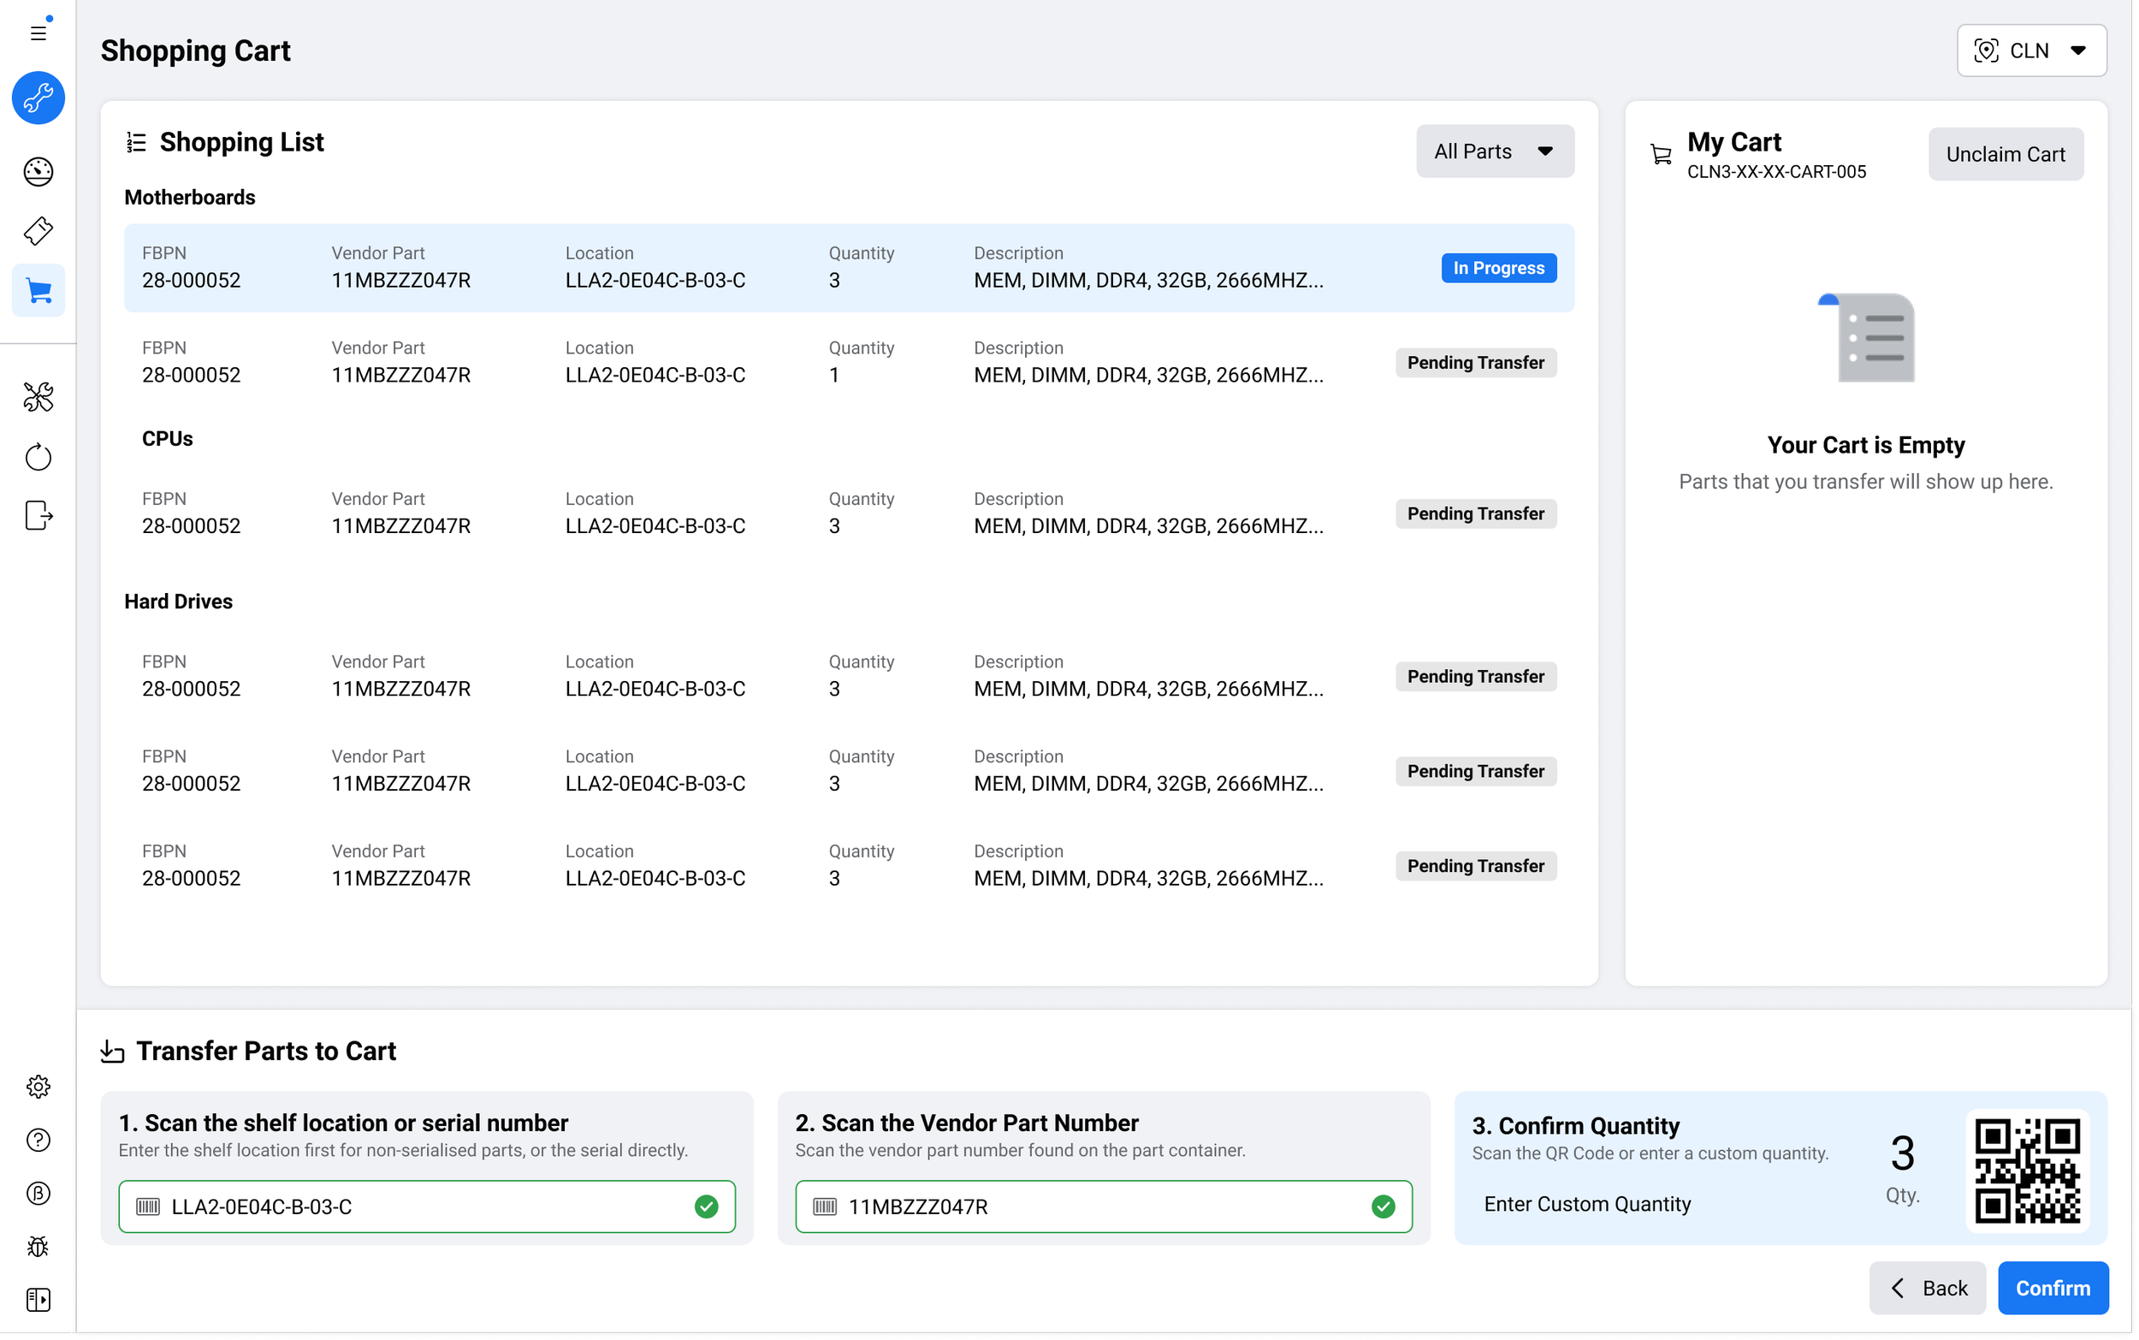Click the circular refresh icon in sidebar

click(x=39, y=457)
